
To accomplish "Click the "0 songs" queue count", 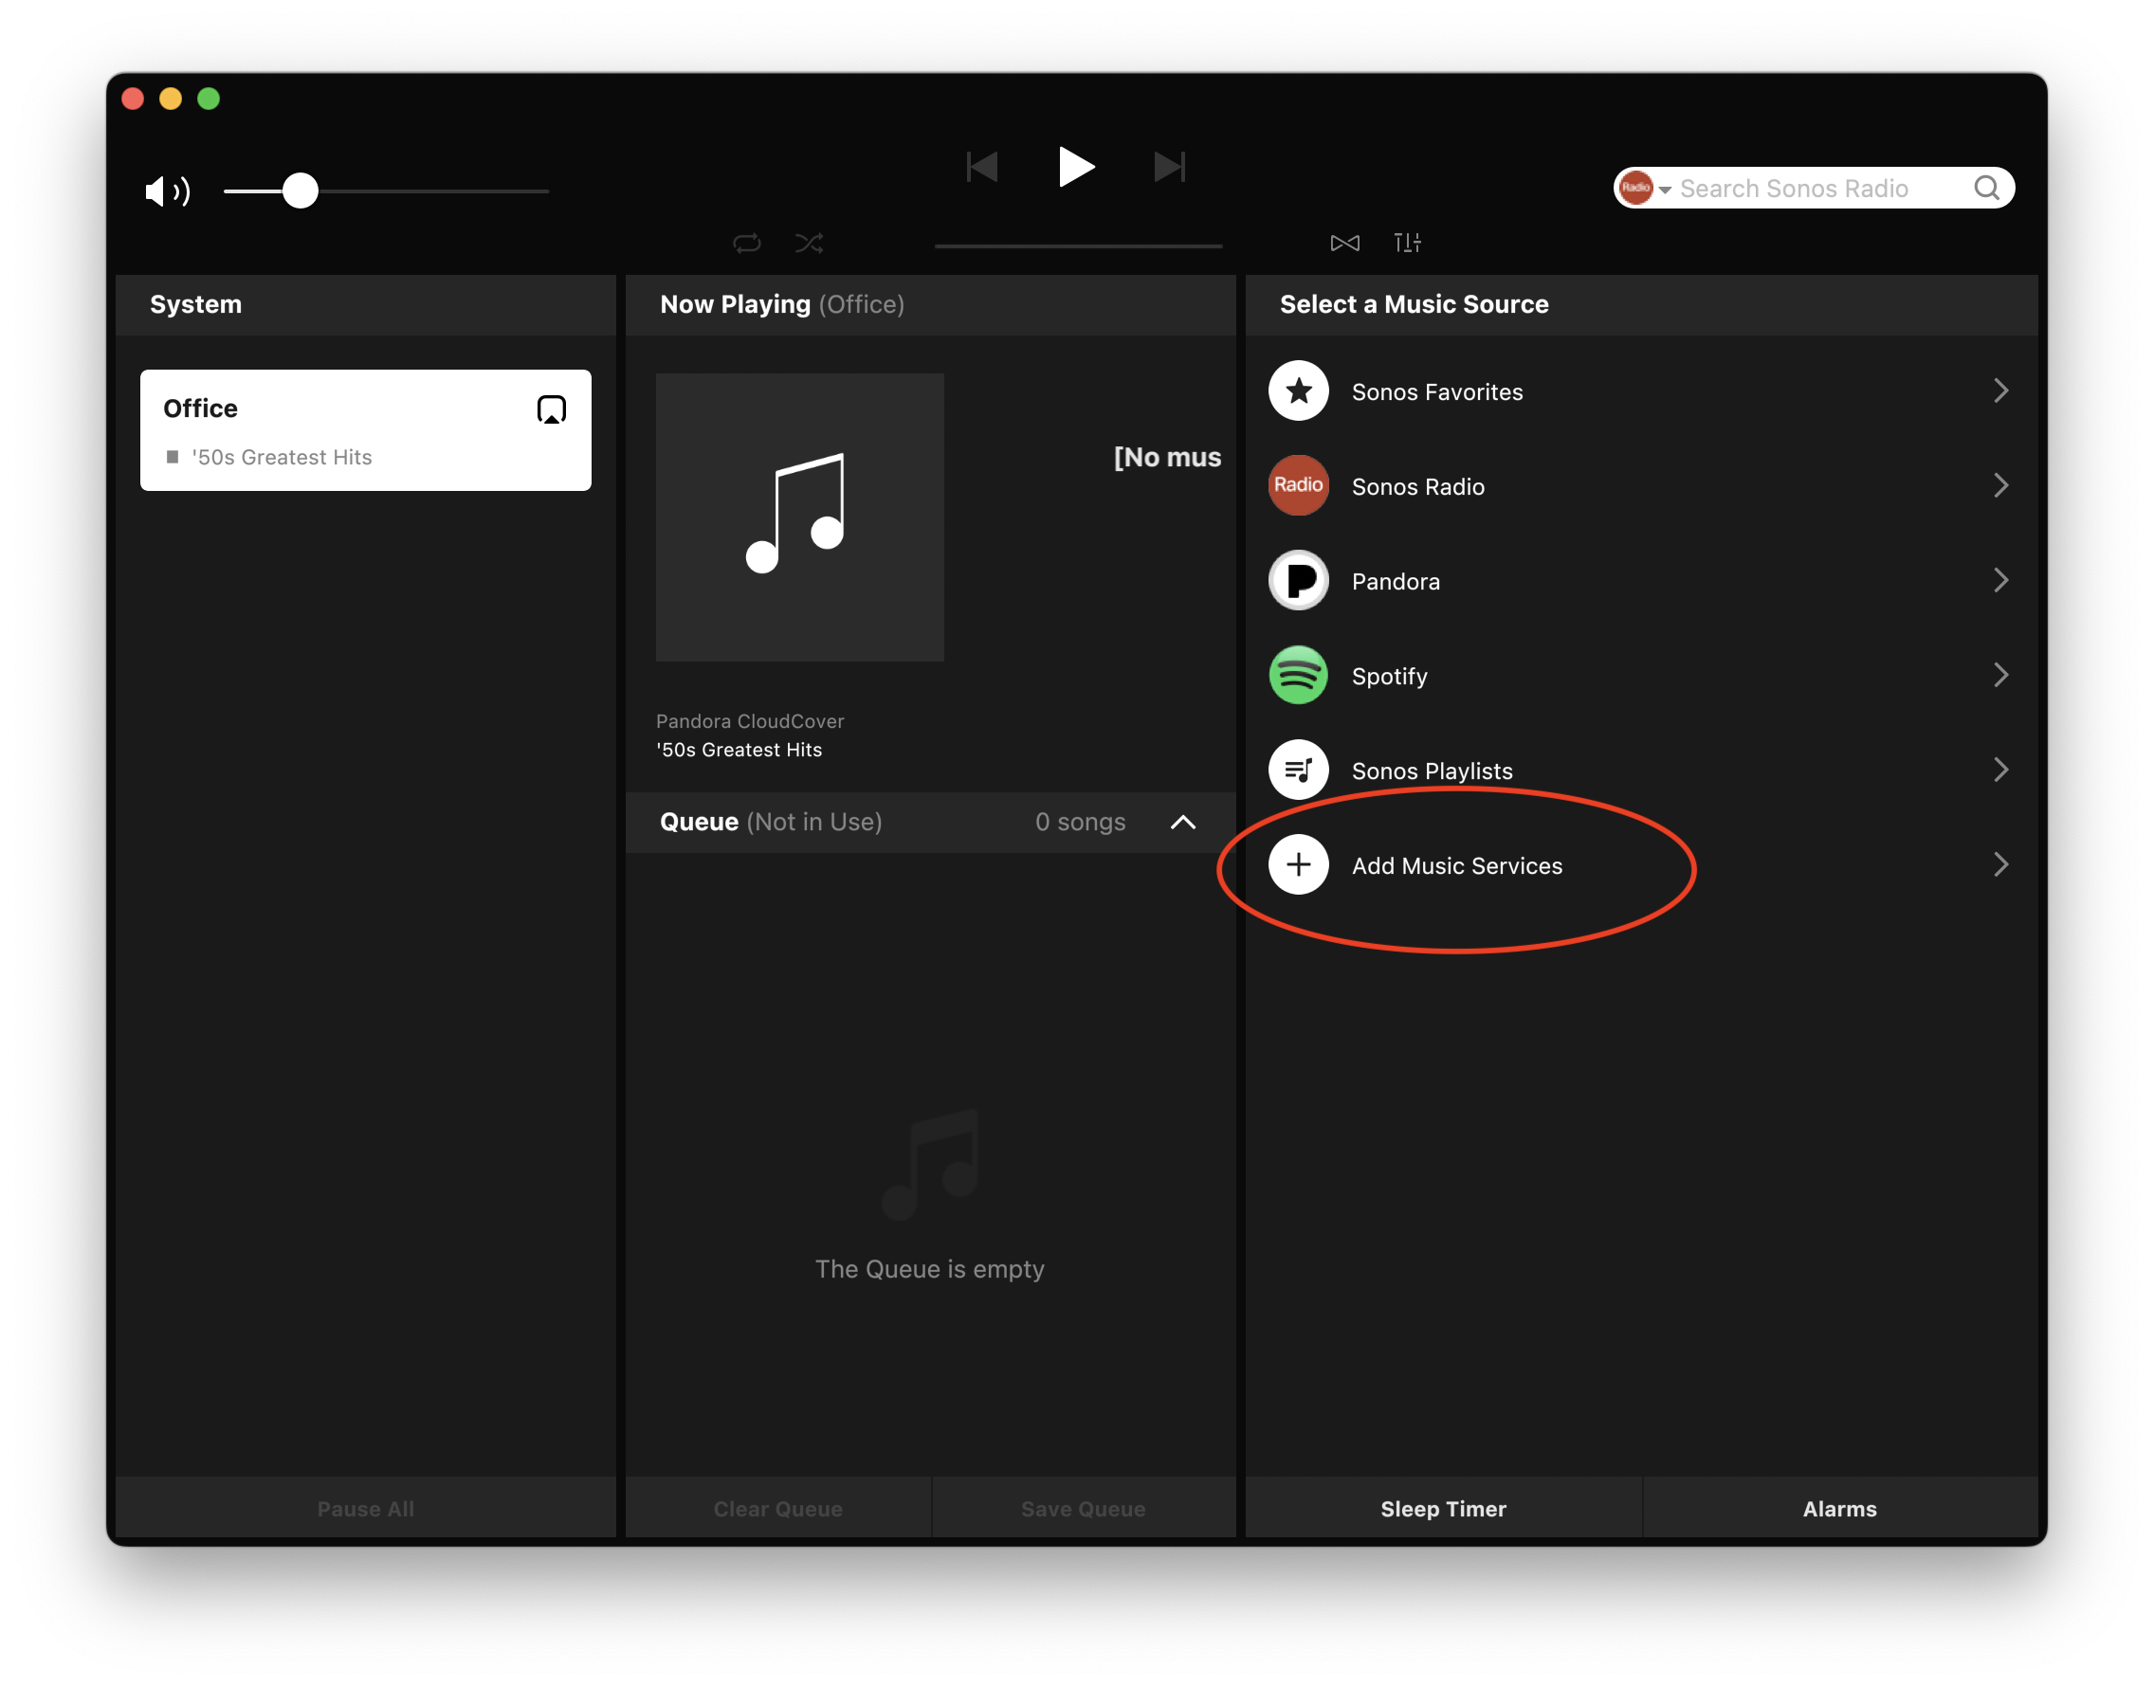I will pos(1080,823).
